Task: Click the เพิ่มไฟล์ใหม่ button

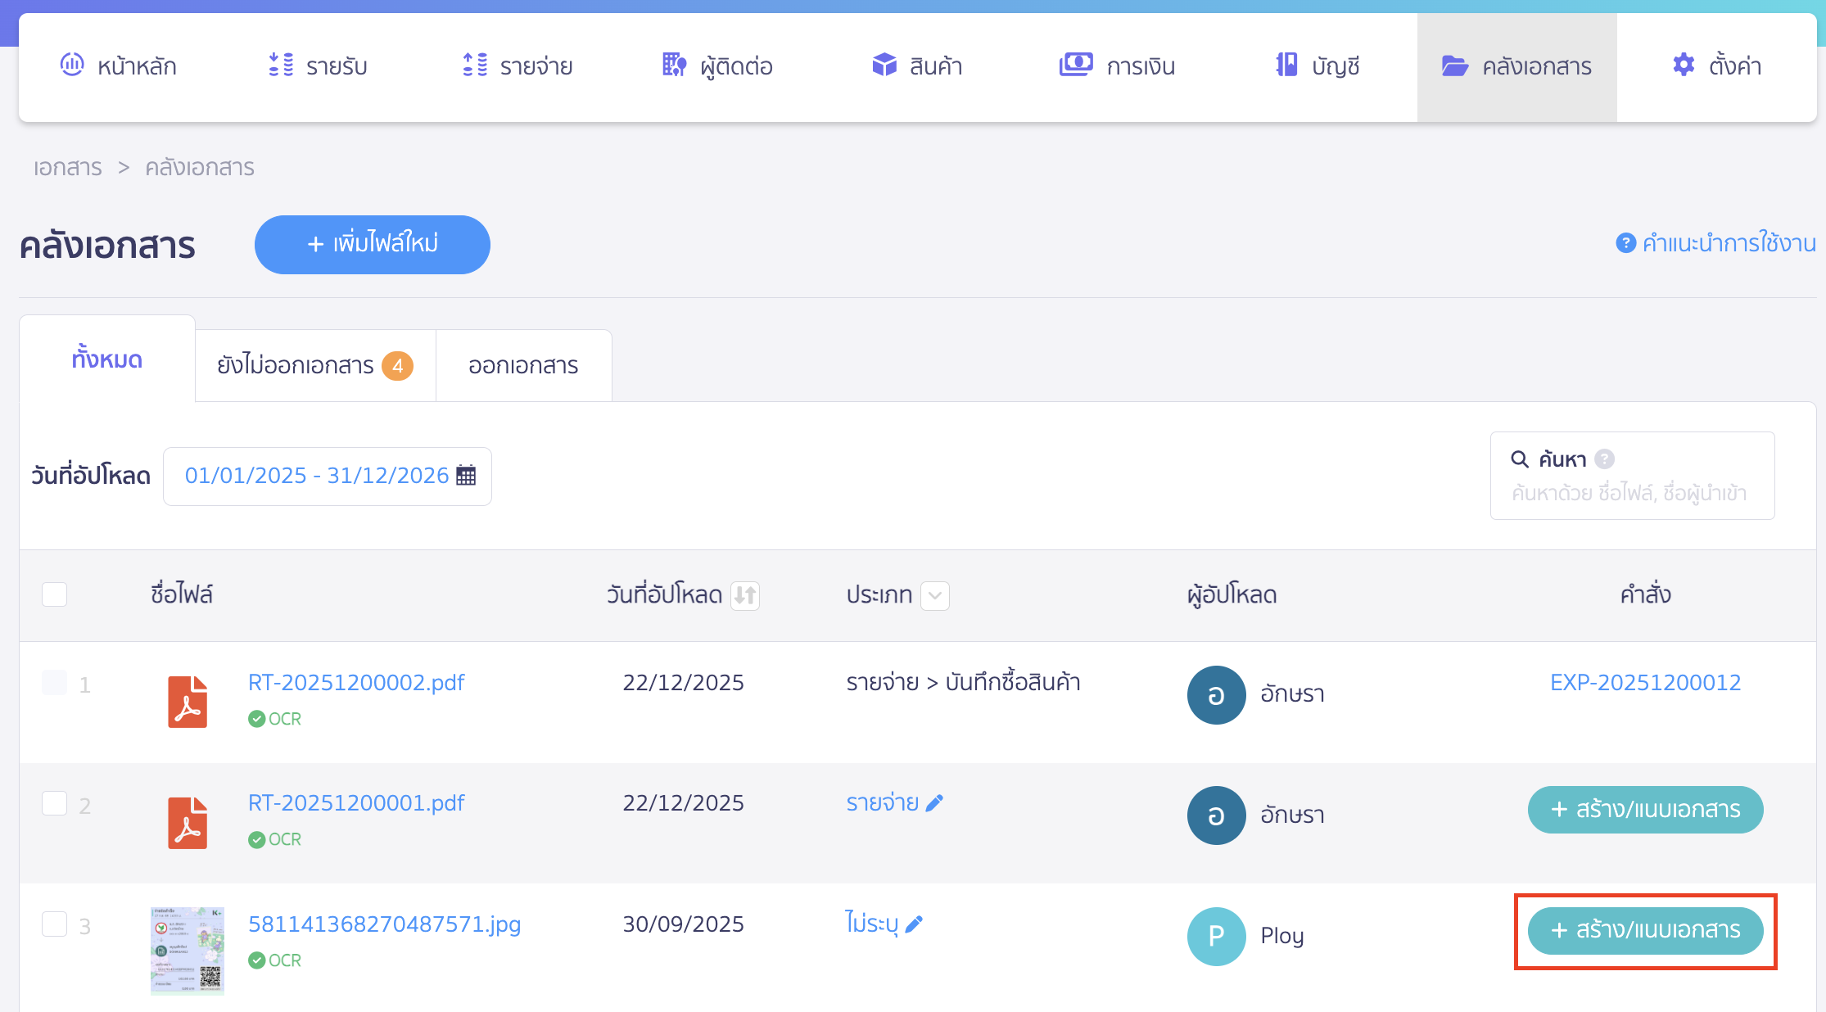Action: (x=373, y=244)
